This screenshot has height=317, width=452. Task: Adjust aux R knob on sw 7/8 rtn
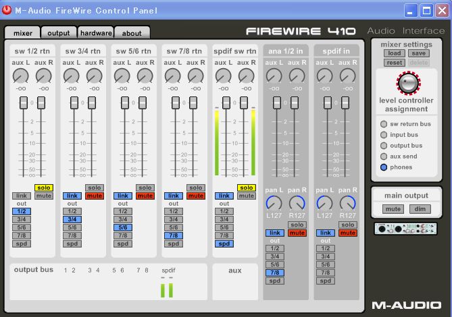(x=196, y=76)
